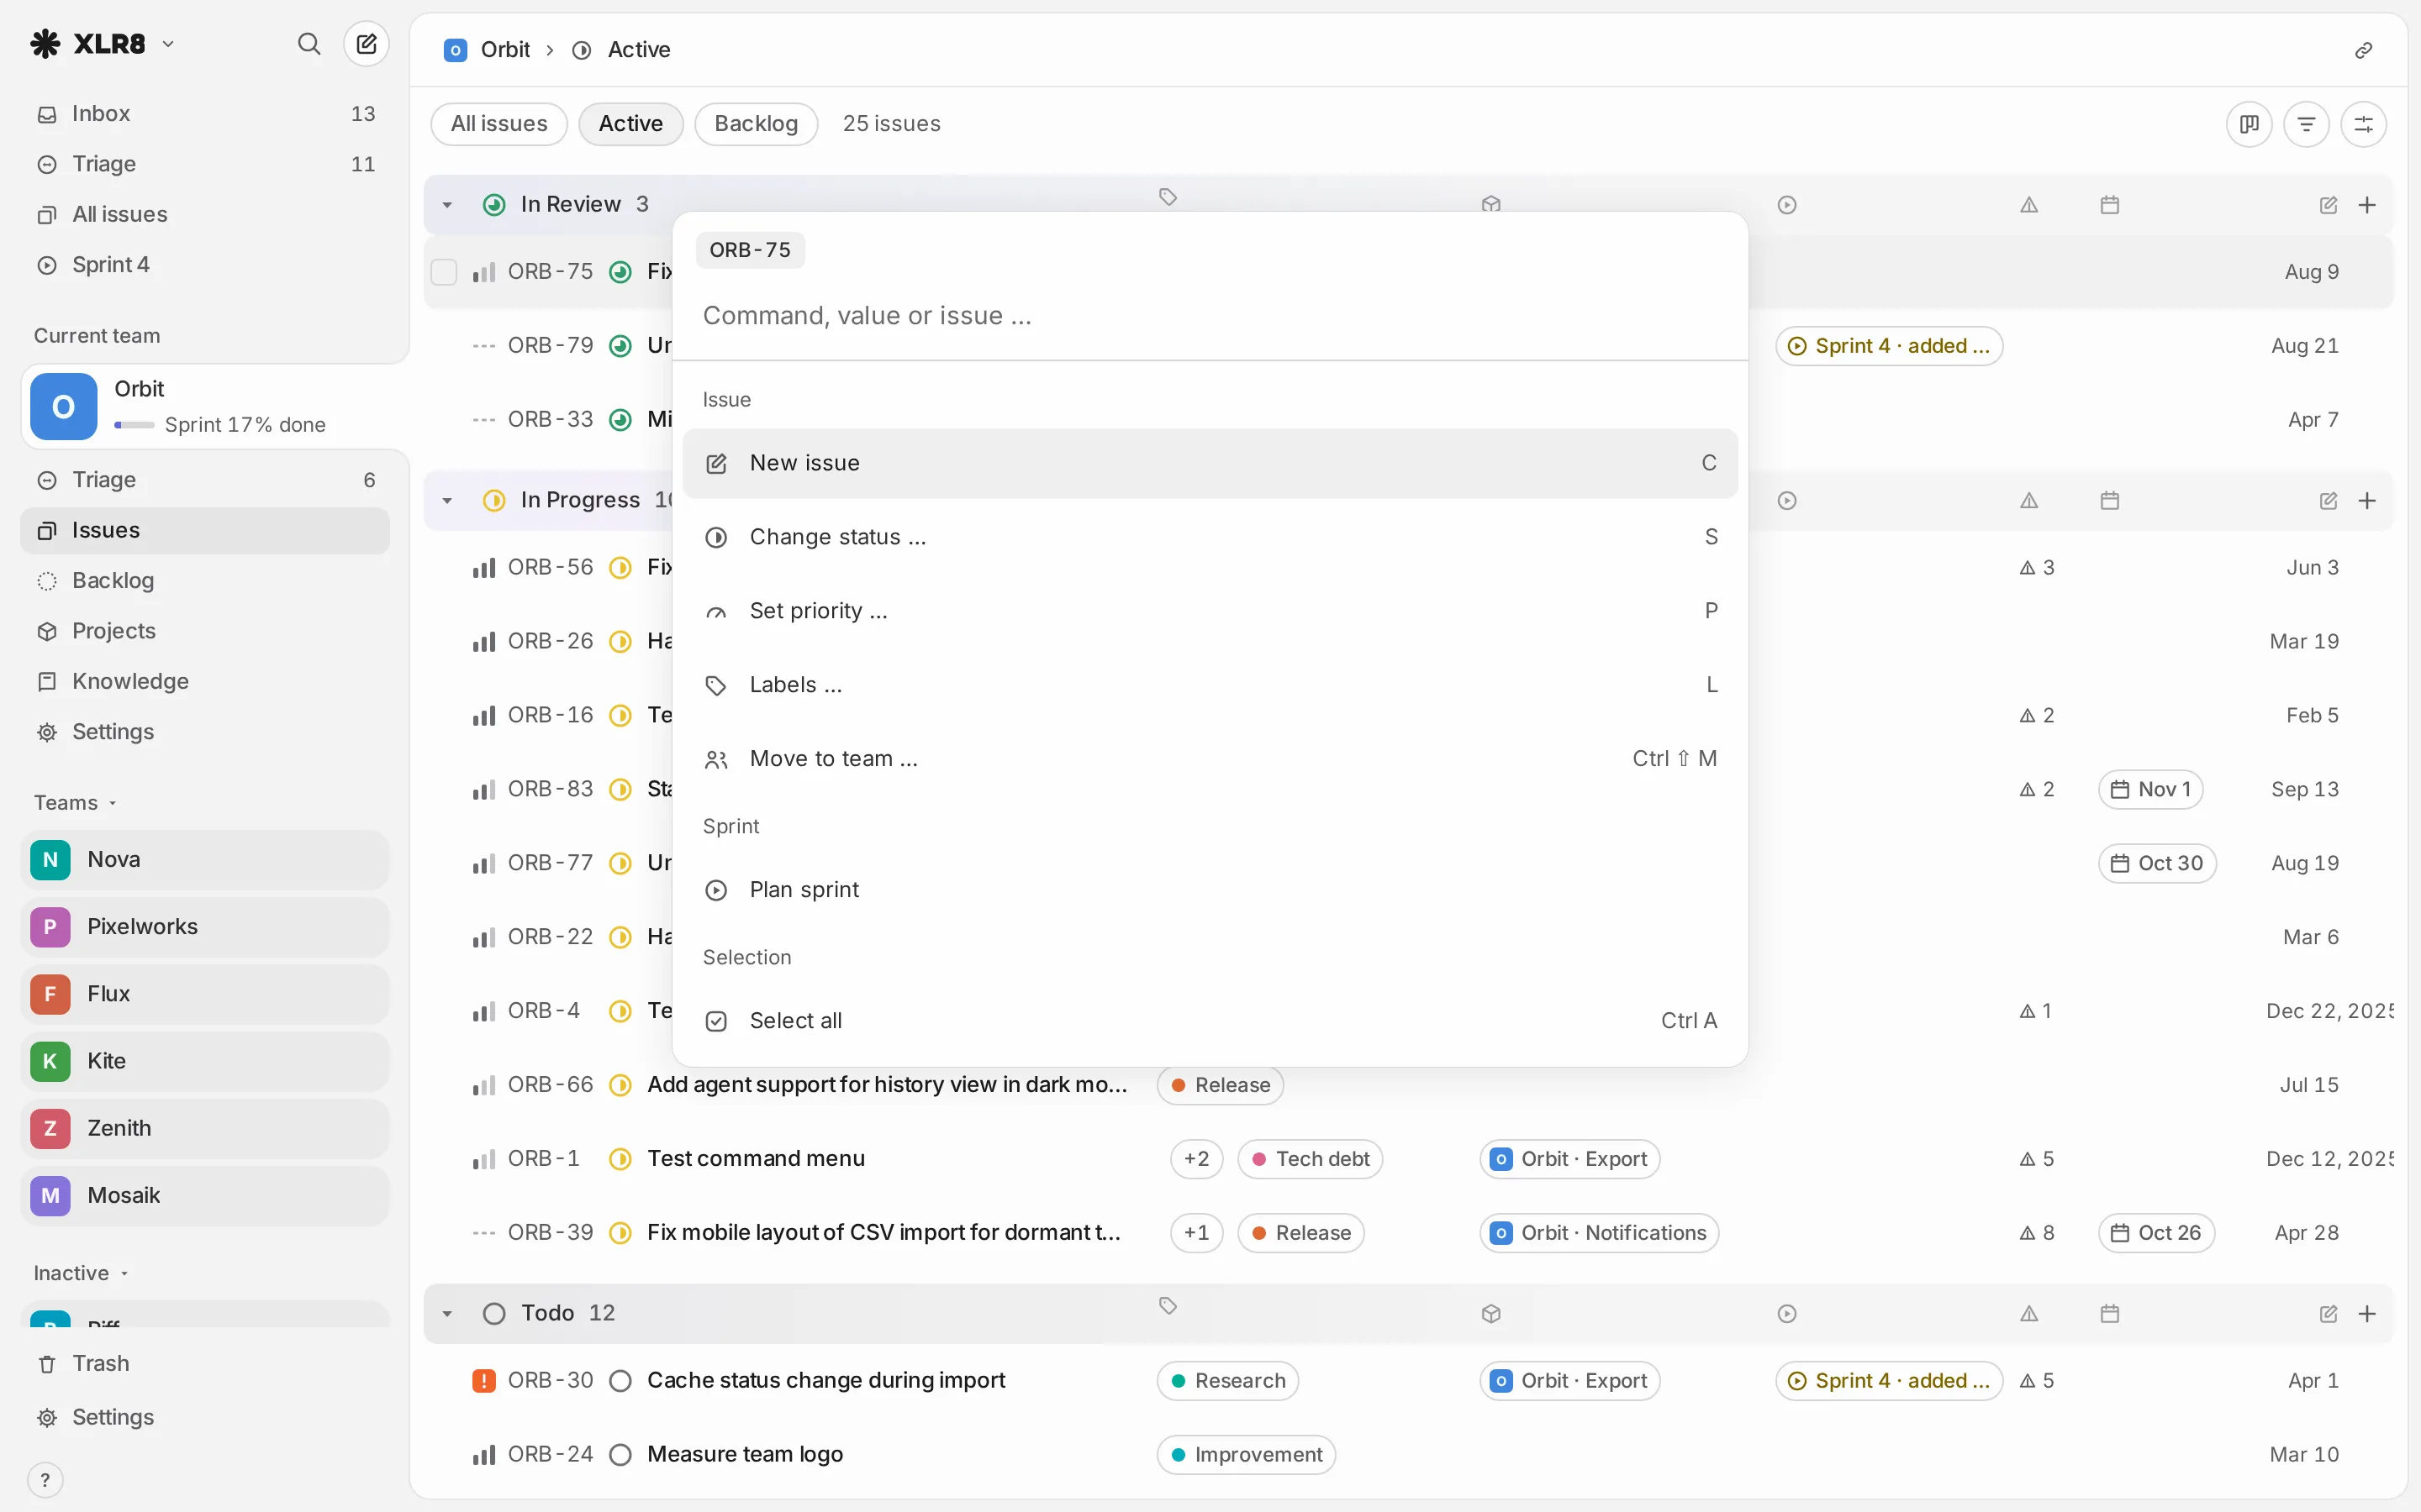Copy link icon at top right
2421x1512 pixels.
click(x=2363, y=50)
